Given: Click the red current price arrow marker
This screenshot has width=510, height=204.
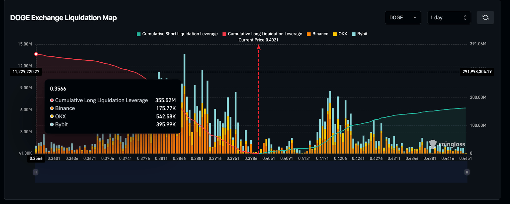Looking at the screenshot, I should click(258, 47).
